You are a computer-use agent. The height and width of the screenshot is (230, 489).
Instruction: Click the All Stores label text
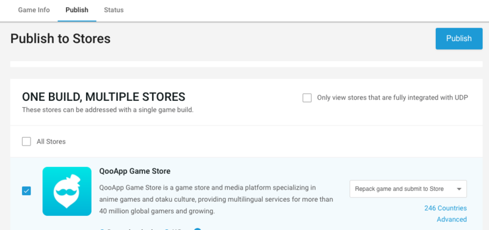click(51, 142)
